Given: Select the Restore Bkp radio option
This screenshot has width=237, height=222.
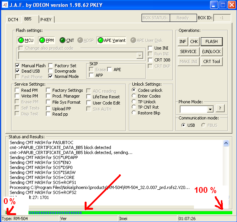Looking at the screenshot, I should (134, 113).
